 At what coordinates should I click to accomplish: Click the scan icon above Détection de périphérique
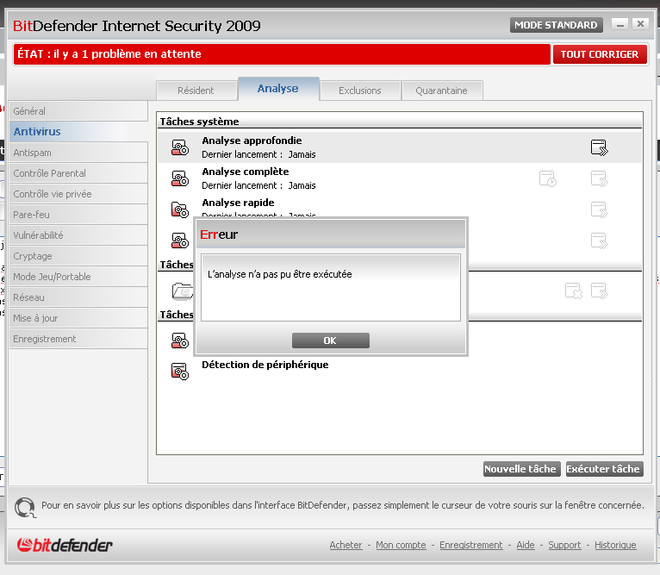[180, 341]
